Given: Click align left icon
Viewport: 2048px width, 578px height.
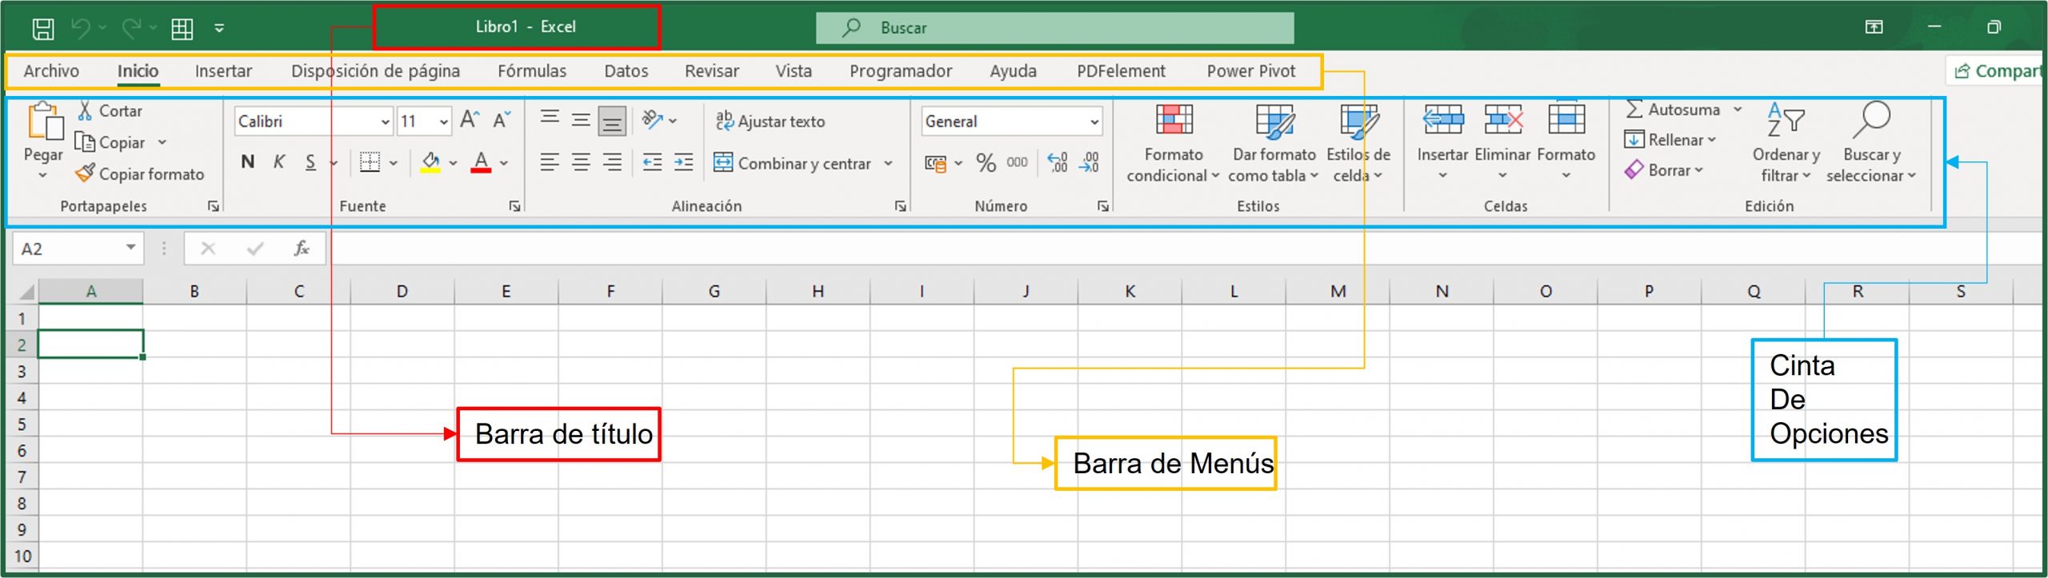Looking at the screenshot, I should pyautogui.click(x=550, y=163).
